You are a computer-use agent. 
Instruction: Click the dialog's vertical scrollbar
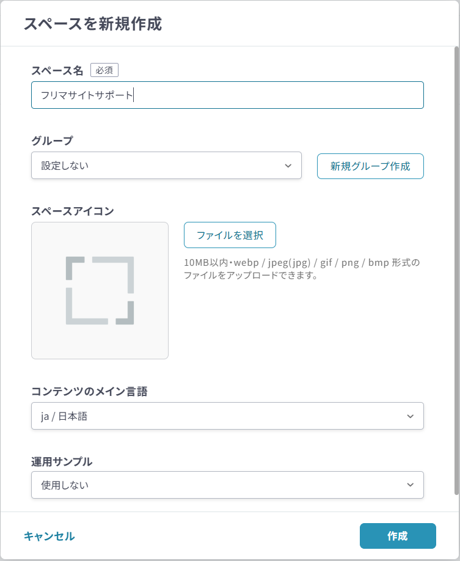pyautogui.click(x=456, y=269)
